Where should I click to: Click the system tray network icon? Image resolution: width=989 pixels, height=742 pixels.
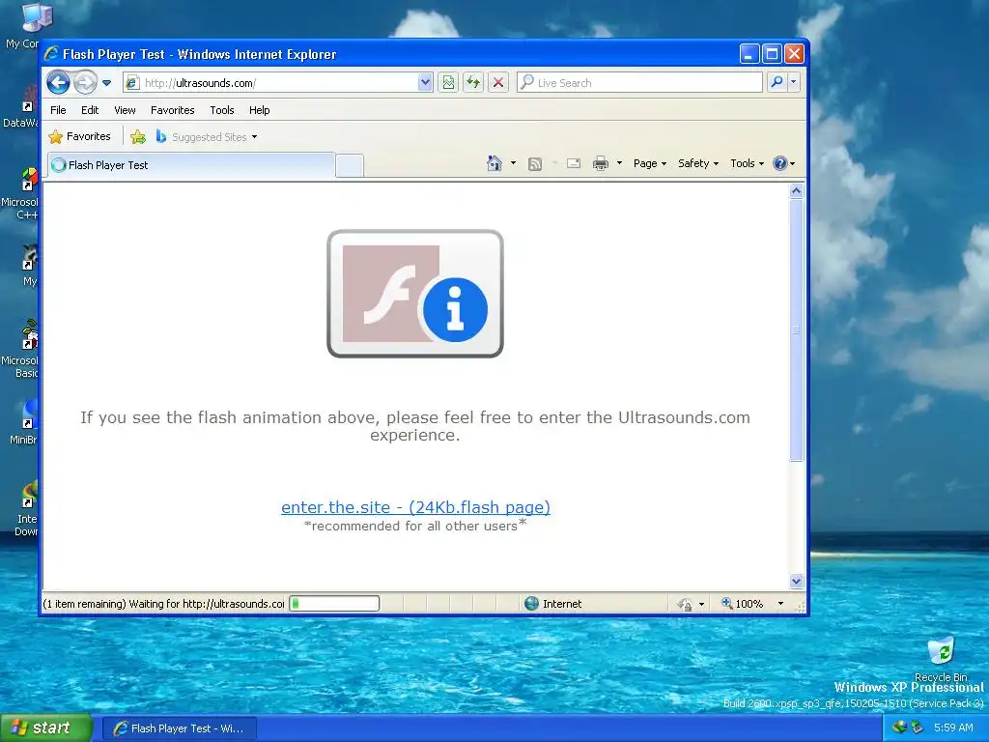(x=899, y=728)
